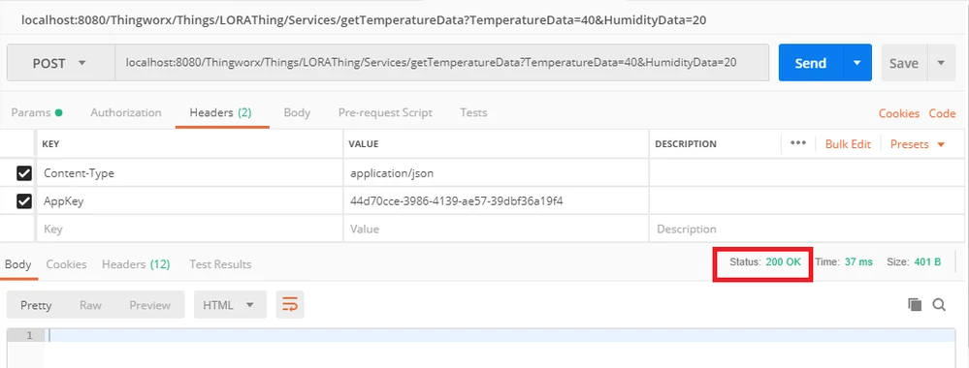Switch to the Params tab
This screenshot has width=969, height=368.
point(37,112)
